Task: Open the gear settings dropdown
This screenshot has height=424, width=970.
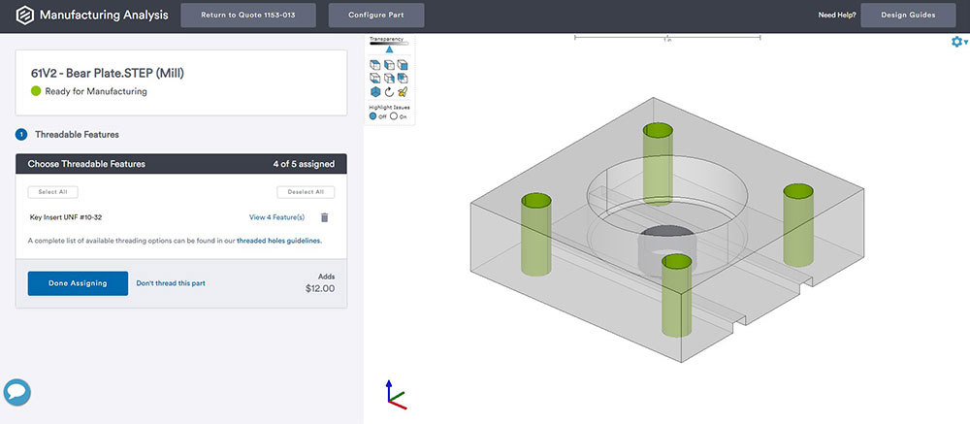Action: coord(958,42)
